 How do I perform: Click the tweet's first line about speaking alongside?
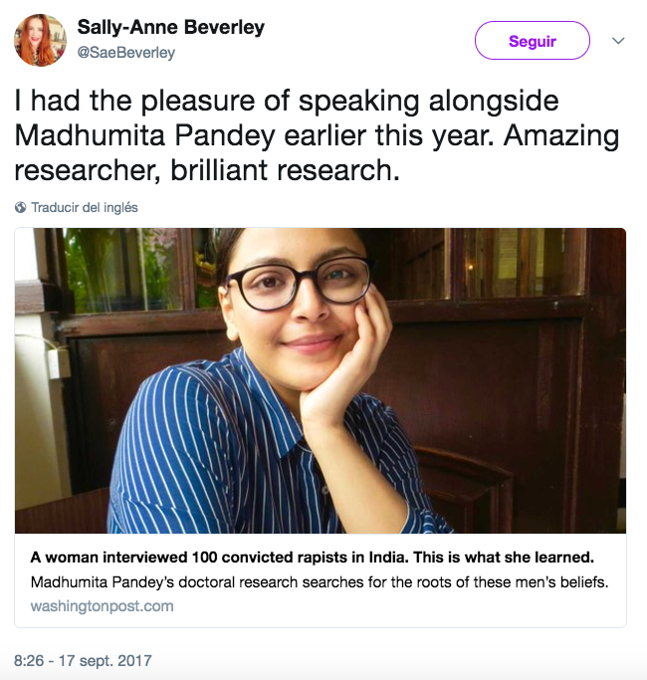[287, 102]
